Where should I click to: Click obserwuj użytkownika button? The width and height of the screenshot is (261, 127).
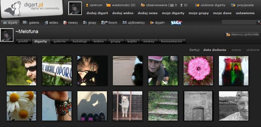point(242,35)
